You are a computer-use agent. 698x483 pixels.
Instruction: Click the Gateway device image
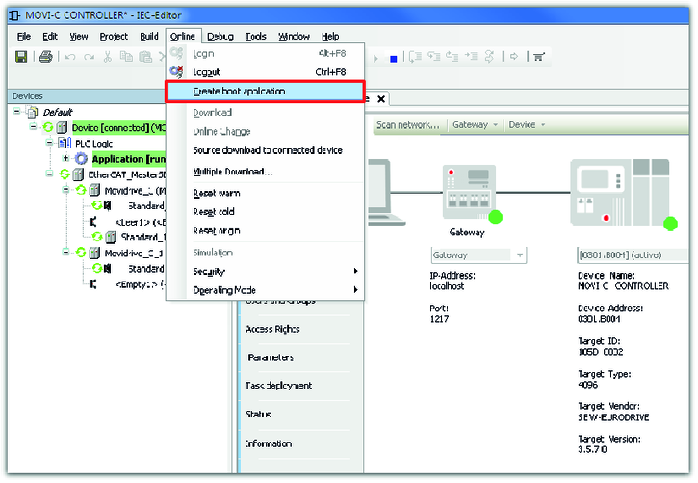[x=466, y=189]
